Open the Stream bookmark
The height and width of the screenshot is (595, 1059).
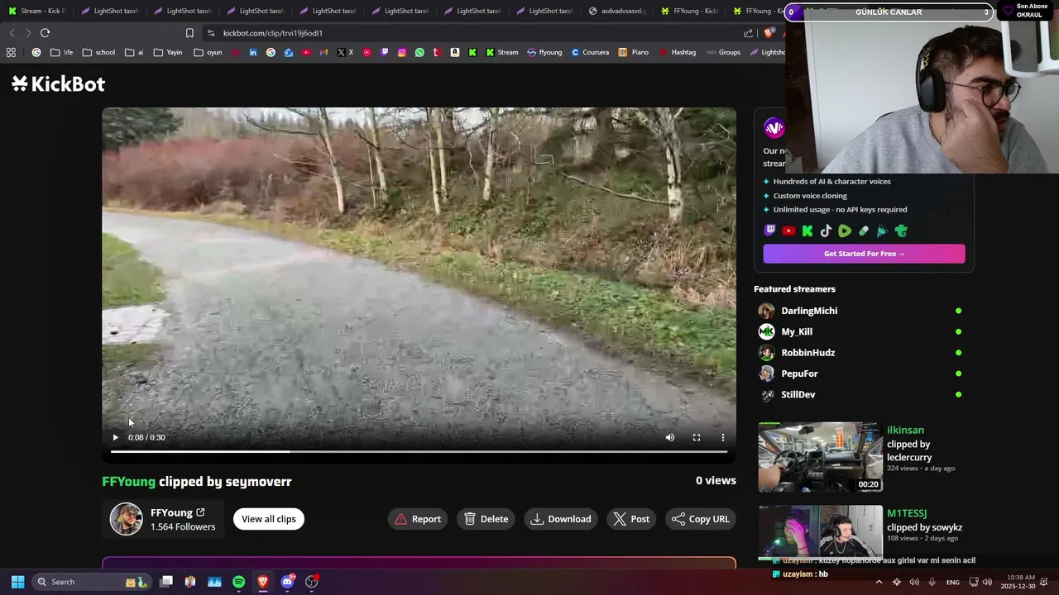click(502, 52)
